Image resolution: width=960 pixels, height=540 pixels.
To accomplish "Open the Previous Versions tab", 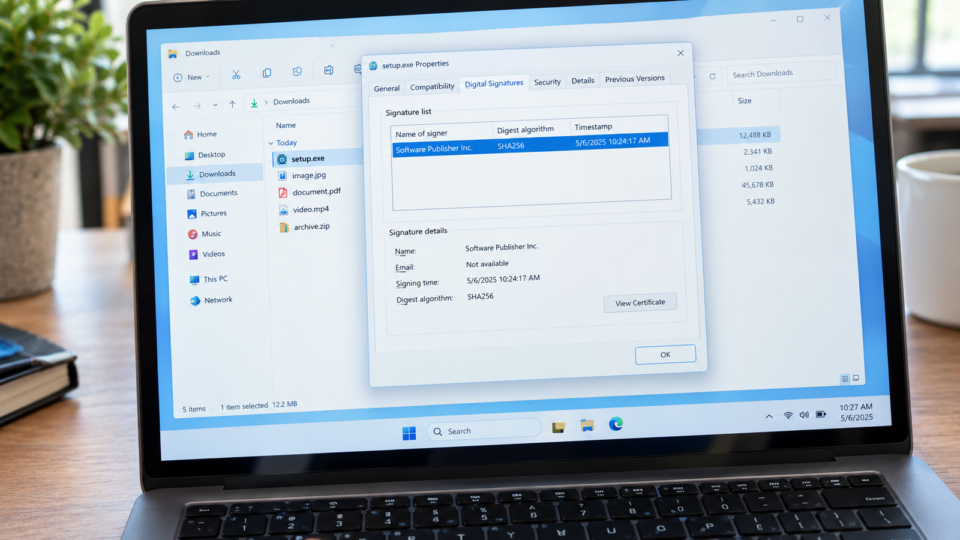I will tap(635, 79).
